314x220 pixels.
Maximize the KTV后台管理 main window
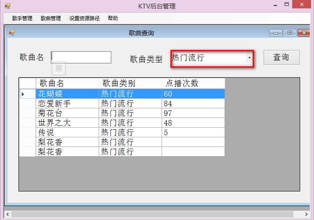(x=287, y=5)
